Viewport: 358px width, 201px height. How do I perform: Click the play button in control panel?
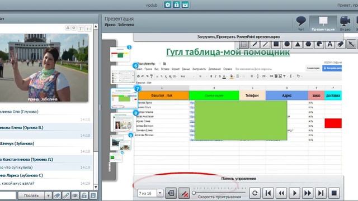[x=295, y=193]
